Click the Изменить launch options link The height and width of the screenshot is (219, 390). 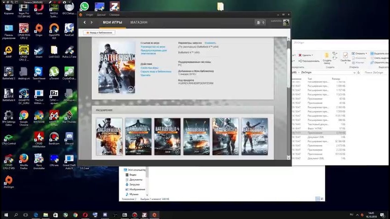210,43
